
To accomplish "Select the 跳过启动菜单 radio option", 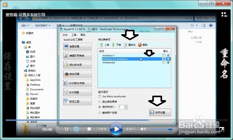I will coord(100,102).
